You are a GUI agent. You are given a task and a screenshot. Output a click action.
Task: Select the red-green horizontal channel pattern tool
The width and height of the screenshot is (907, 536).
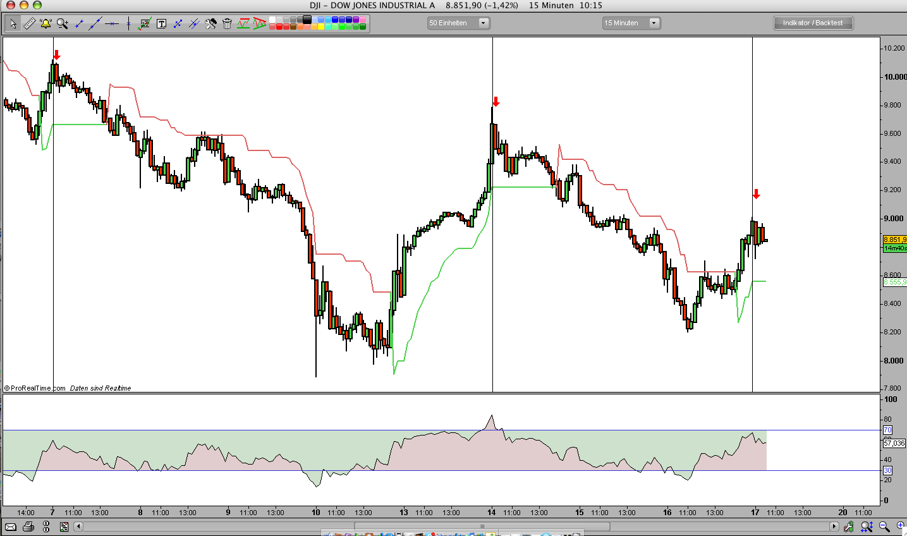click(x=243, y=24)
